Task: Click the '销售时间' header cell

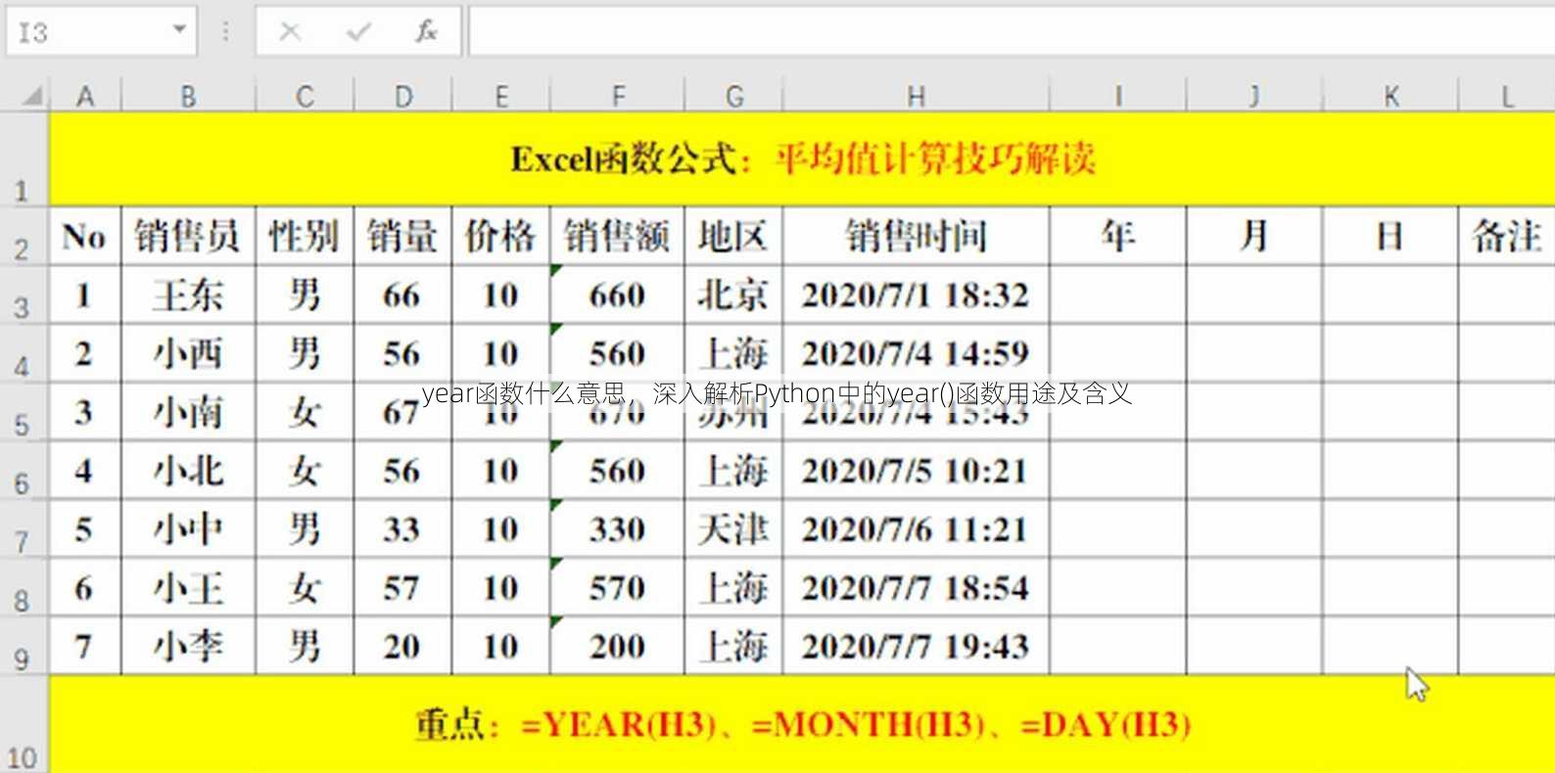Action: [x=916, y=236]
